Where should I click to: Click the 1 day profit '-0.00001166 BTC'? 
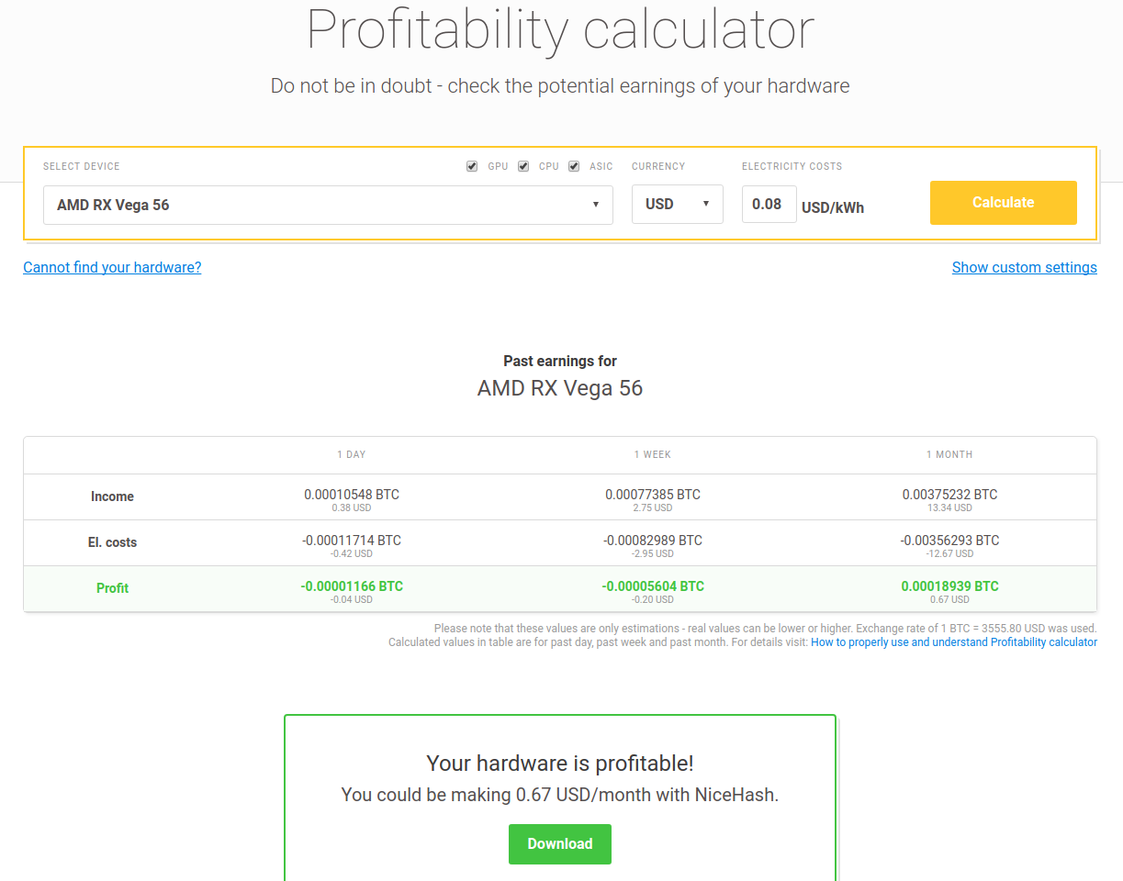pyautogui.click(x=352, y=585)
